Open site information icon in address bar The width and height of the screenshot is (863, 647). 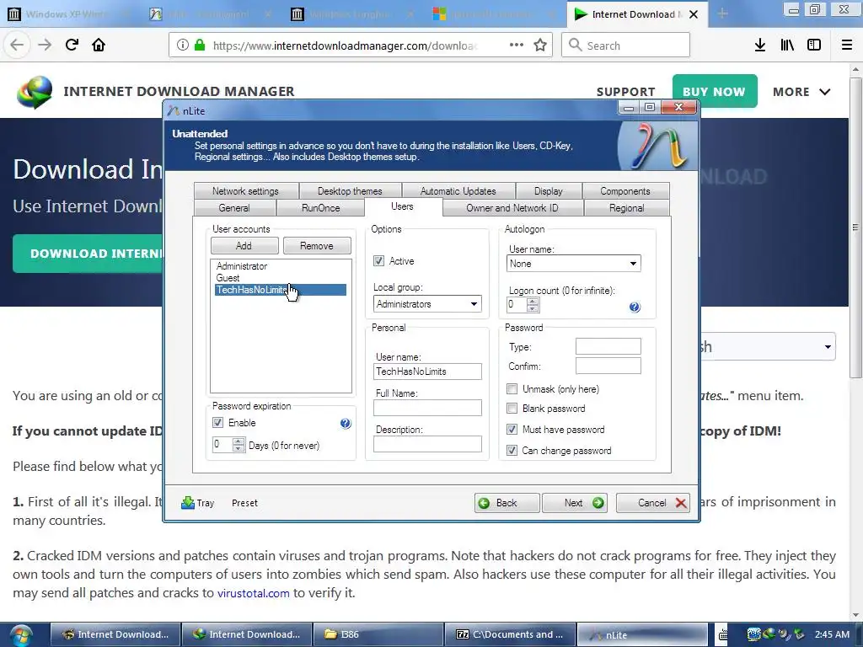tap(183, 45)
